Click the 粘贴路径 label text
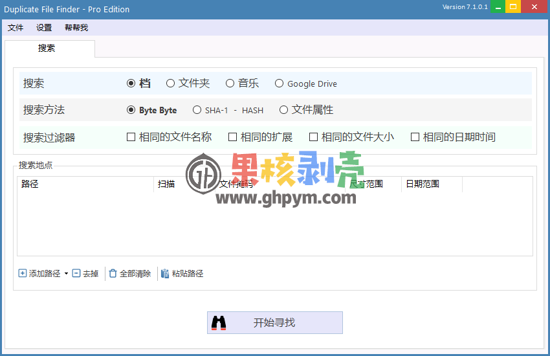The image size is (550, 356). coord(187,274)
